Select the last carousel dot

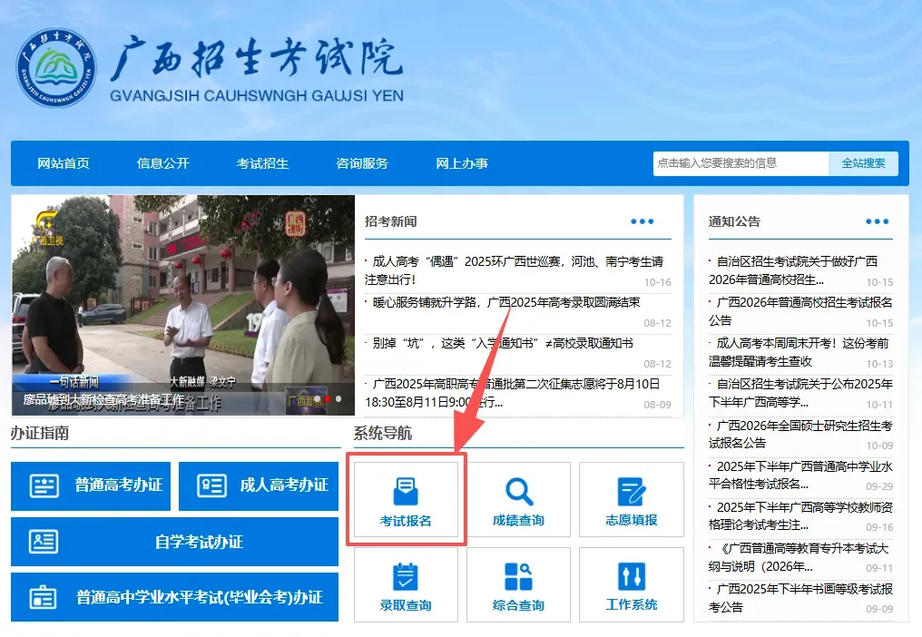coord(338,398)
